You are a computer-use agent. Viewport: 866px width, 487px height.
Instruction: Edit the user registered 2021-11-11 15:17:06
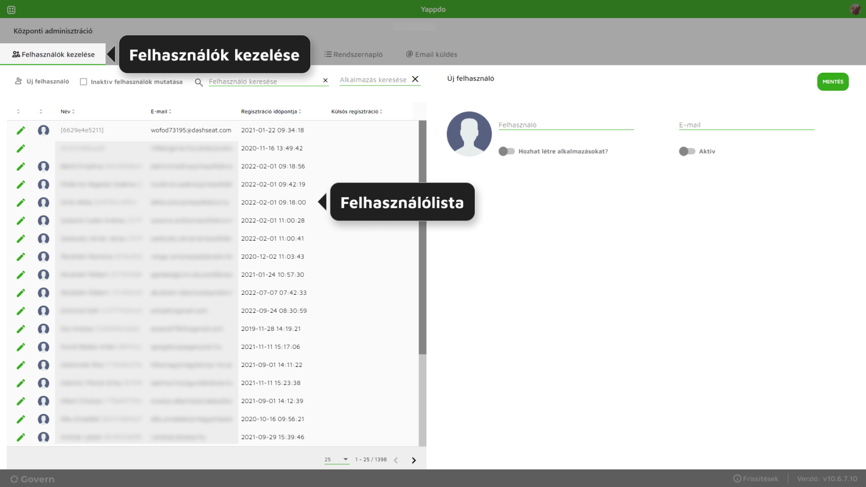pos(21,347)
